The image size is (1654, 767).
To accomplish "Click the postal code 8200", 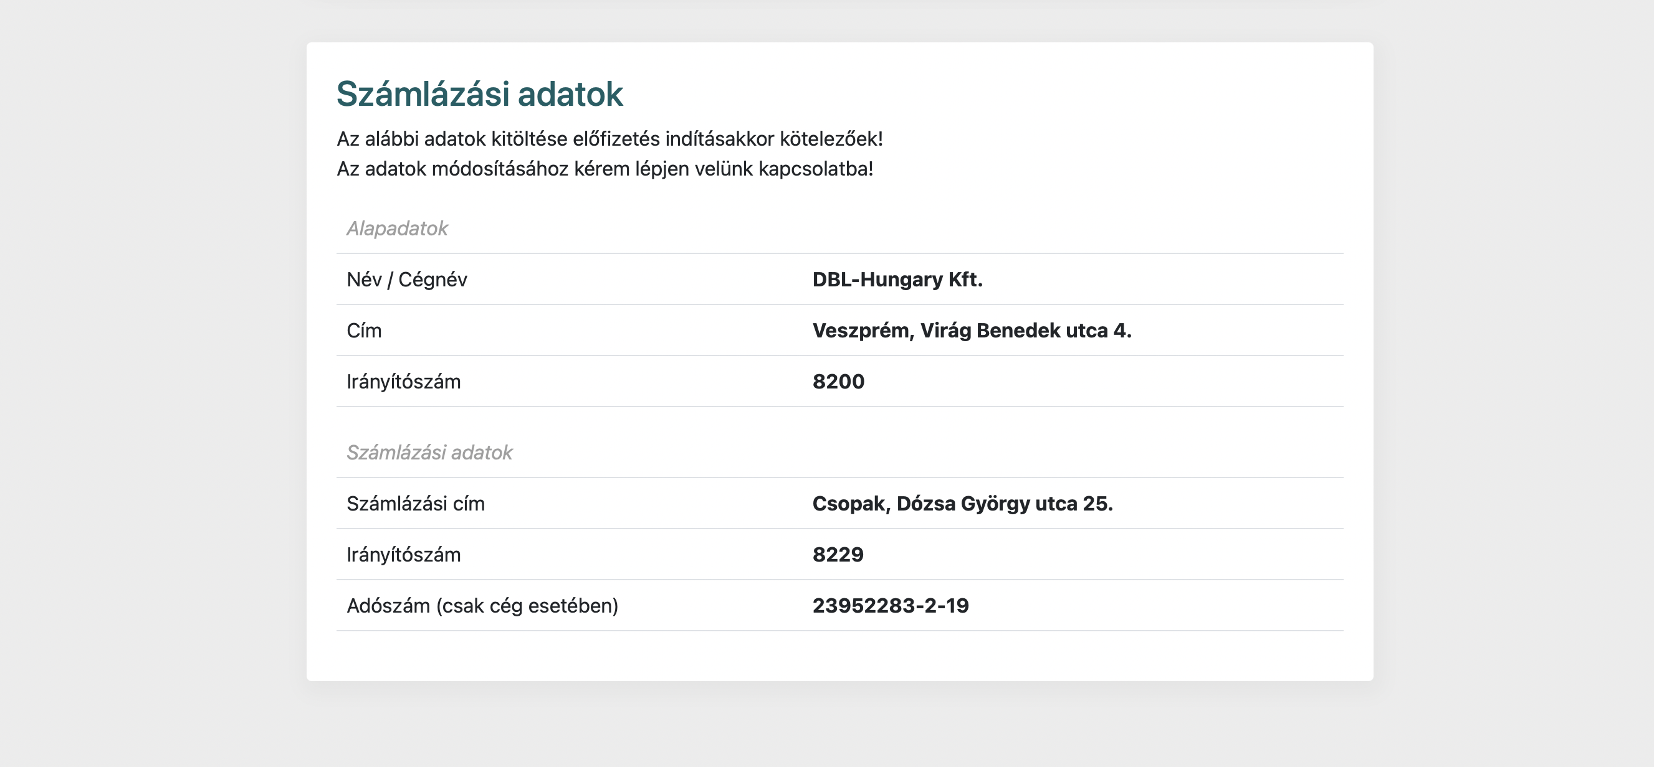I will (838, 382).
